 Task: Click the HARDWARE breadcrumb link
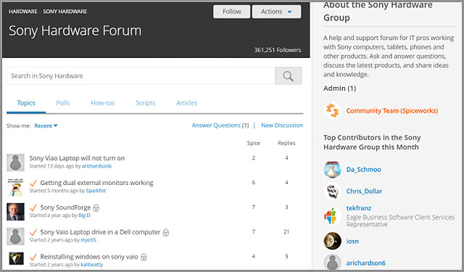(22, 12)
